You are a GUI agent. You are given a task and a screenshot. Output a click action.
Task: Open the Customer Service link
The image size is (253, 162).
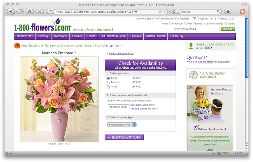tap(214, 23)
